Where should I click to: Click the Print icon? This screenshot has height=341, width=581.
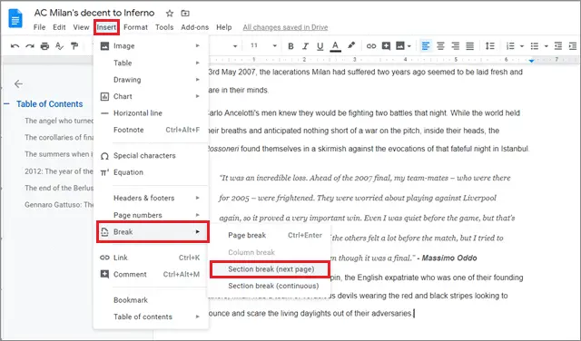44,46
